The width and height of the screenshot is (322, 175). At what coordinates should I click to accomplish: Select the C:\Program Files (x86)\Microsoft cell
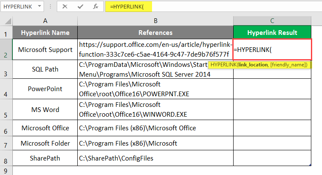coord(155,143)
